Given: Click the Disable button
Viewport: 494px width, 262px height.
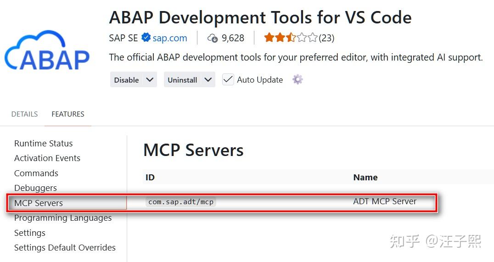Looking at the screenshot, I should pos(126,80).
